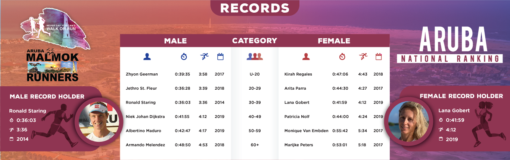Open the RECORDS title banner
This screenshot has width=510, height=160.
tap(255, 8)
